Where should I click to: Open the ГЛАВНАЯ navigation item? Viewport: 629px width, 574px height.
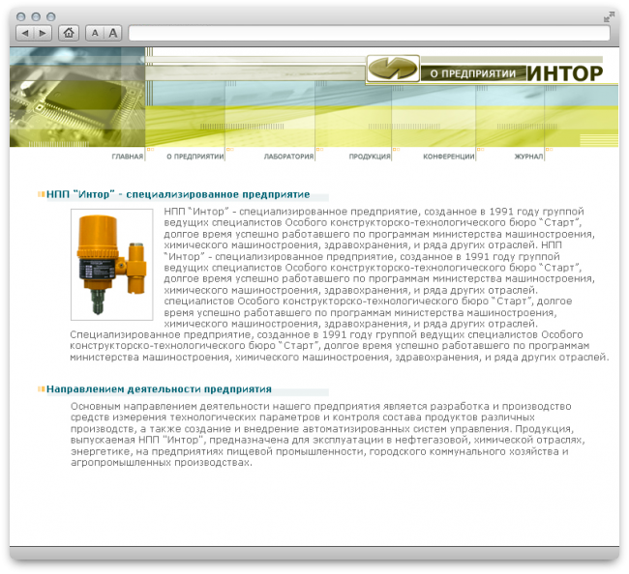coord(127,156)
